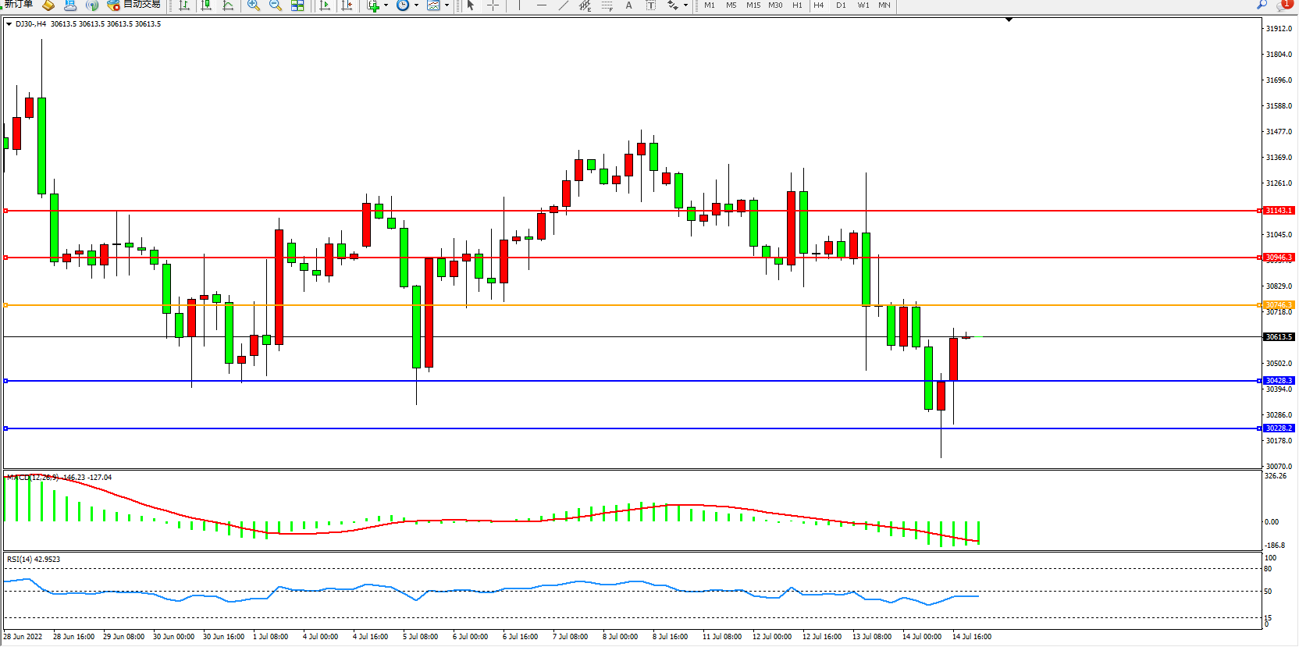Expand the periodicity clock dropdown arrow
The height and width of the screenshot is (647, 1299).
tap(416, 5)
